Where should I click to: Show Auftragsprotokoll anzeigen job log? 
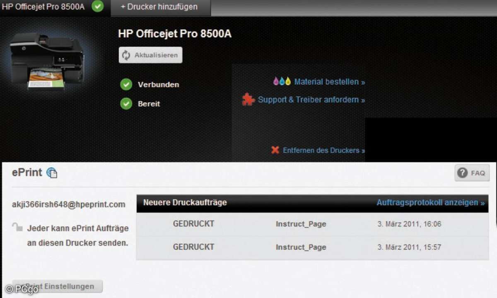pos(430,203)
